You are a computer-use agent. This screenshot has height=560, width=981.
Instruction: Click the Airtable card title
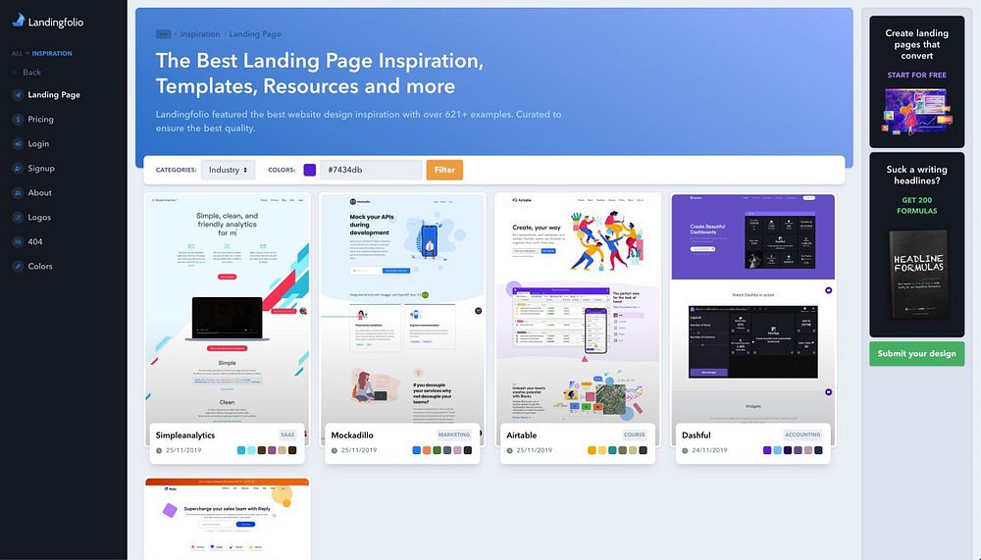pos(522,434)
